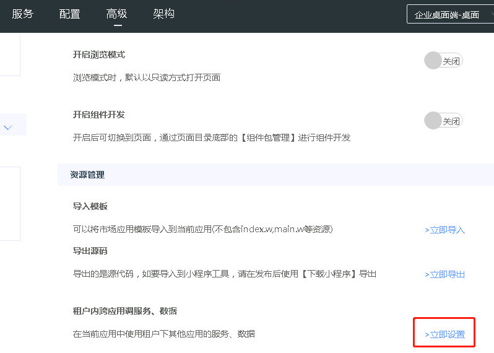Click the 开启浏览模式 heading
This screenshot has height=353, width=494.
coord(99,54)
